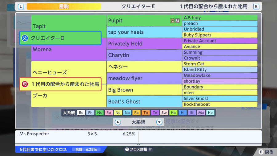Expand the cross list chevron below table

click(138, 145)
